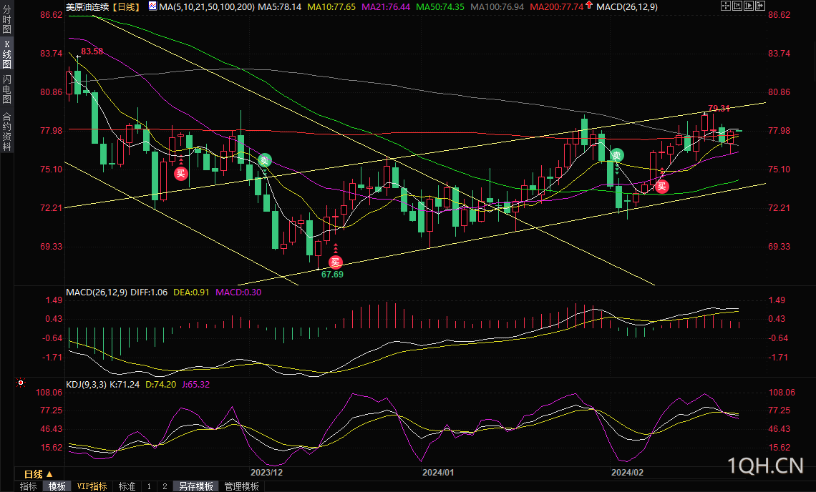The image size is (816, 492).
Task: Click the MA100:76.94 value
Action: 497,6
